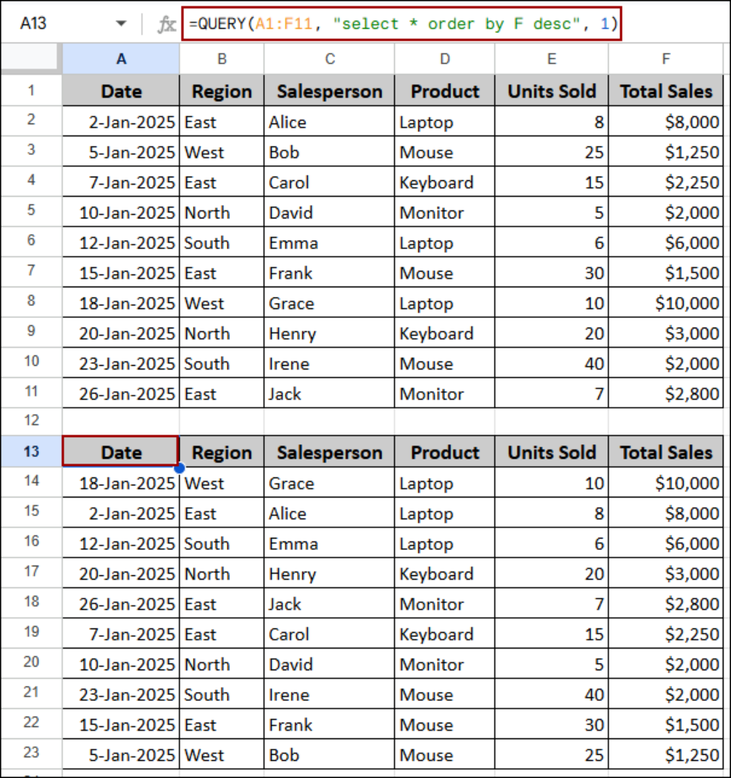This screenshot has height=778, width=731.
Task: Open the Name box dropdown arrow
Action: (121, 23)
